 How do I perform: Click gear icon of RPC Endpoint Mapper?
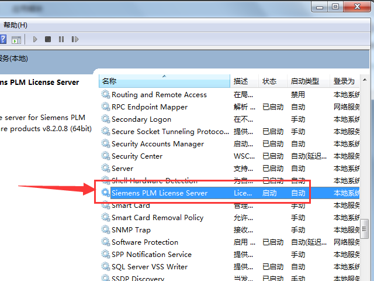coord(105,107)
